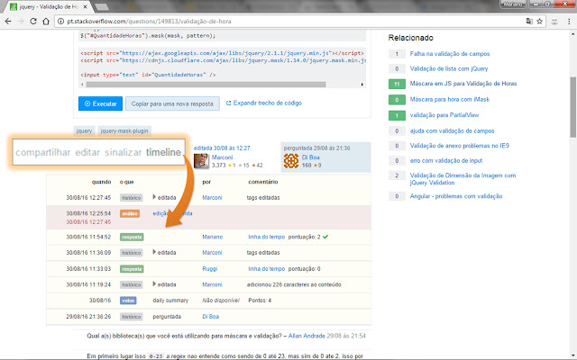
Task: Open Máscara em JS para Validação de Horas
Action: click(x=463, y=84)
